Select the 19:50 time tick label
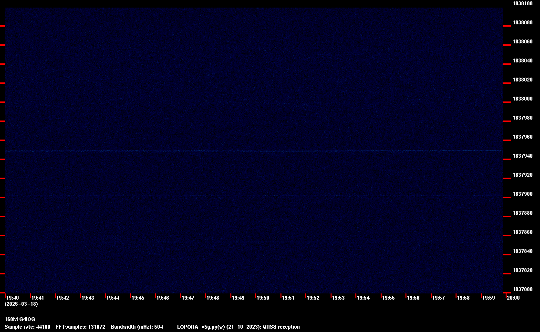Image resolution: width=540 pixels, height=332 pixels. pyautogui.click(x=263, y=298)
